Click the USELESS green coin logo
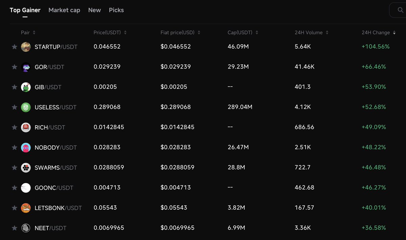The height and width of the screenshot is (240, 406). coord(26,107)
